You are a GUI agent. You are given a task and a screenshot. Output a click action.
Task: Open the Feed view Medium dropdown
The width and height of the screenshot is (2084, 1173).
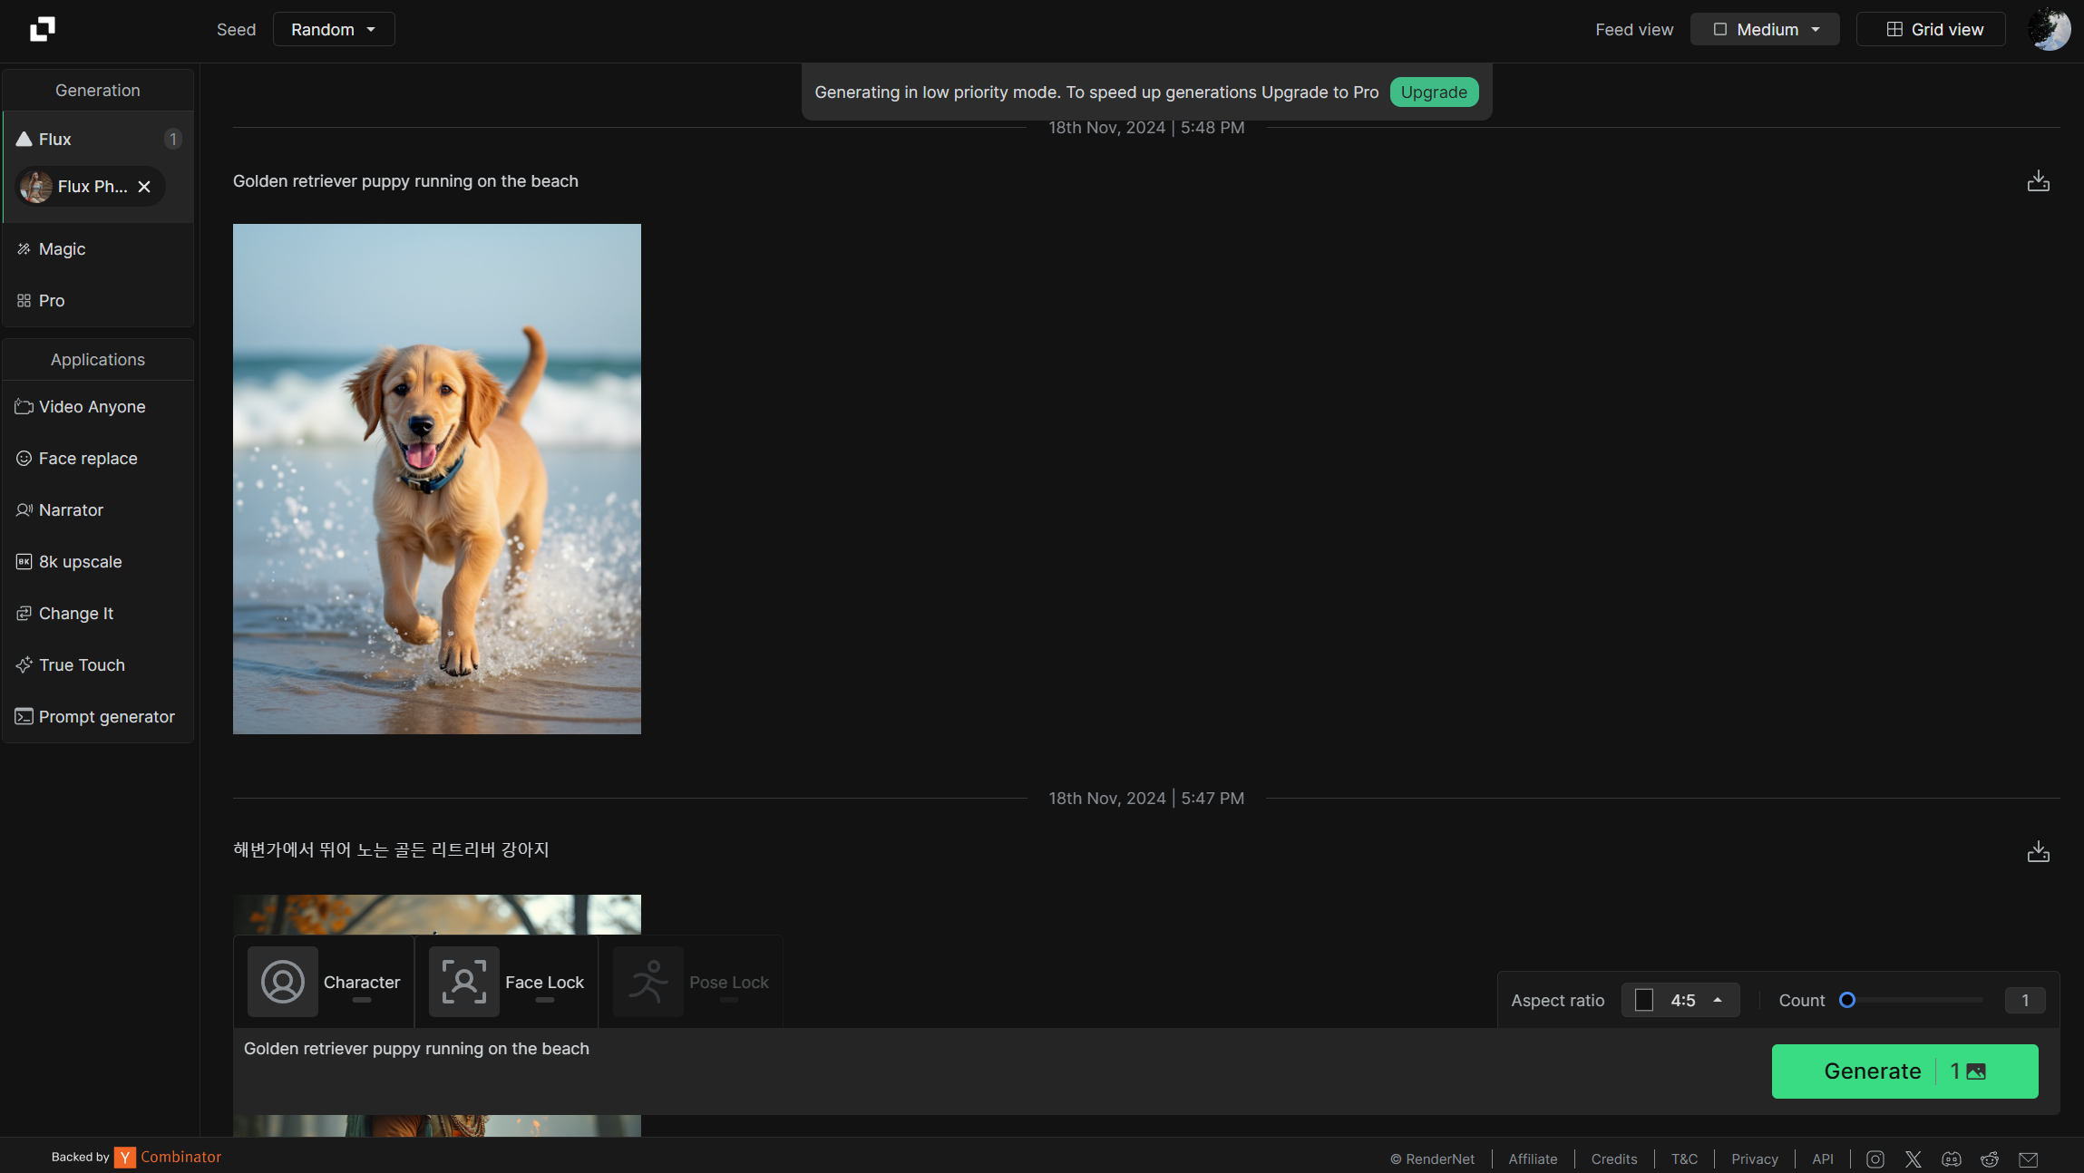pos(1765,29)
